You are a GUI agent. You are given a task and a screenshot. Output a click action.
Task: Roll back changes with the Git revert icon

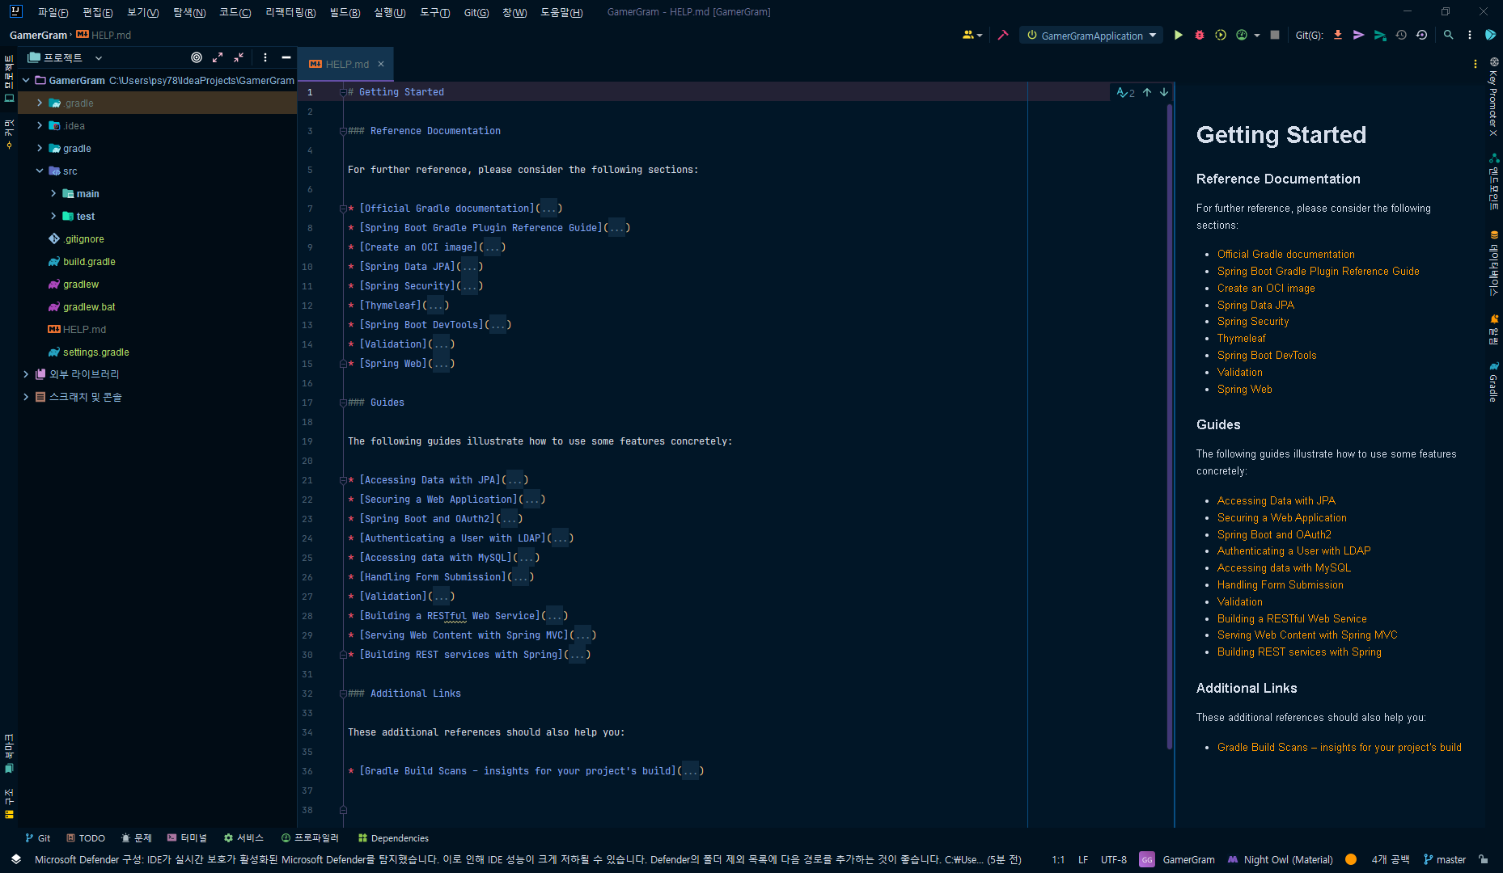pos(1421,35)
